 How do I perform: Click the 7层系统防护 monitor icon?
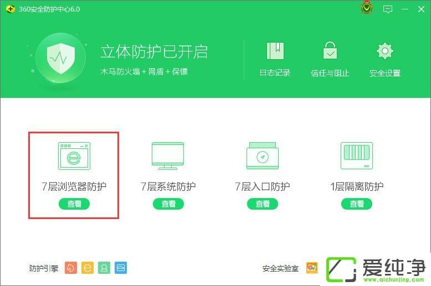click(168, 157)
